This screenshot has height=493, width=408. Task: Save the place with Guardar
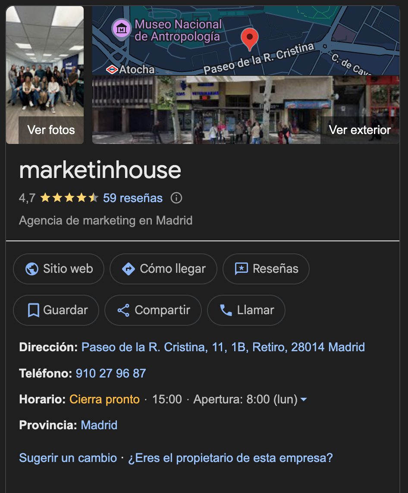(56, 310)
